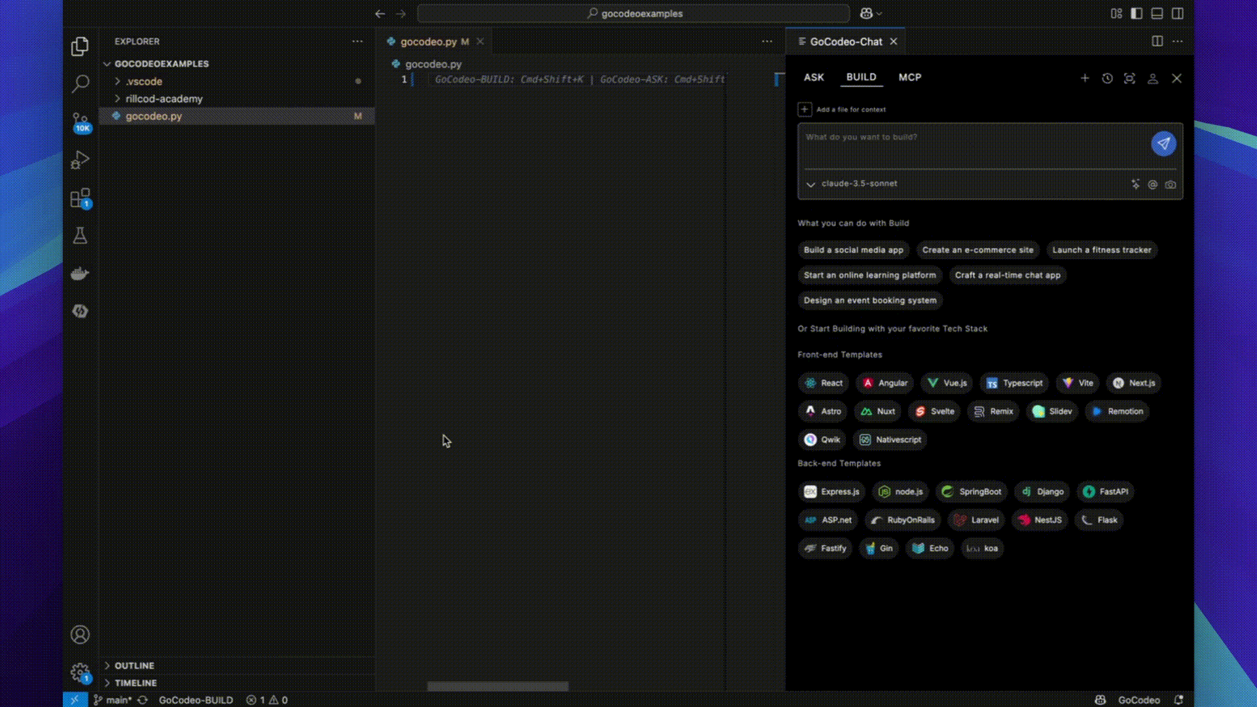
Task: Open the Testing flask icon
Action: click(80, 236)
